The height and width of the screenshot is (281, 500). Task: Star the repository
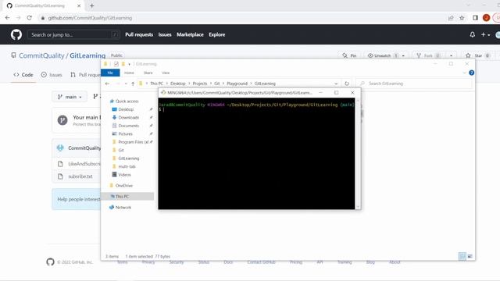[478, 55]
